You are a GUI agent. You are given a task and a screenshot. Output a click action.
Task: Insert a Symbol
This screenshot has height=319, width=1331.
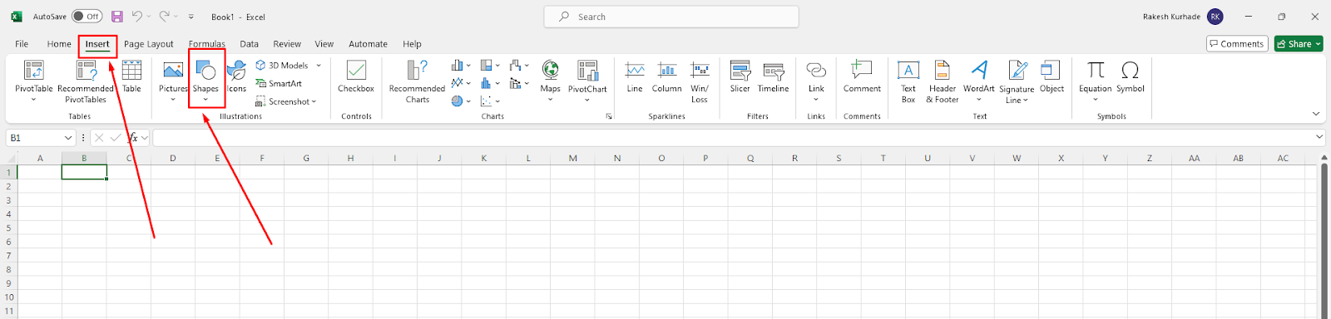(x=1130, y=76)
